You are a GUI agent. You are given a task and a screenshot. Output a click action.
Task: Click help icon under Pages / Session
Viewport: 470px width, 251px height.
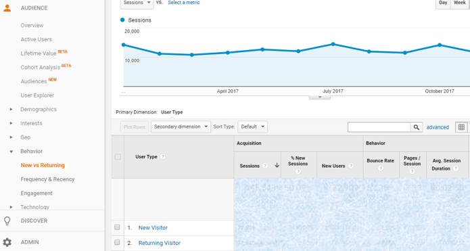(x=412, y=171)
